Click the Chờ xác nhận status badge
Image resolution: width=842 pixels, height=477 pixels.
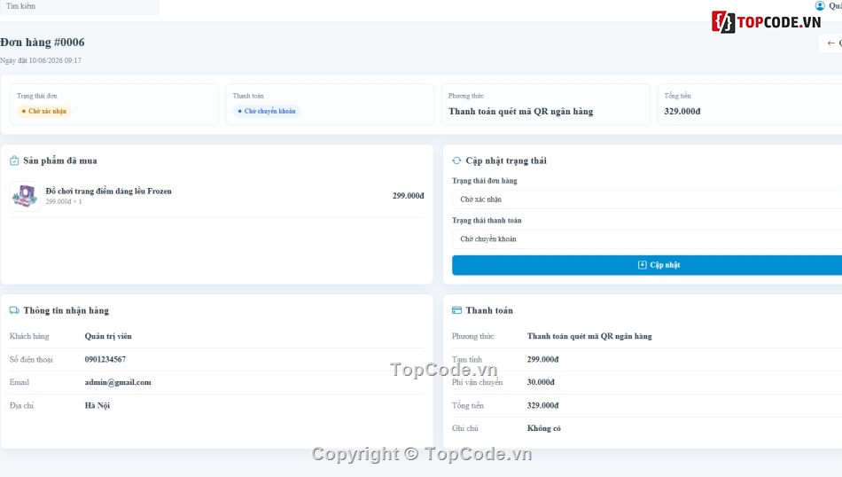44,111
